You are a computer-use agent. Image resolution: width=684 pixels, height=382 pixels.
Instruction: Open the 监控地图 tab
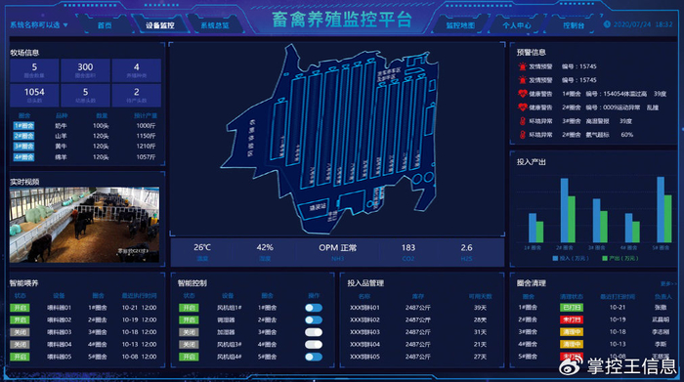(460, 25)
